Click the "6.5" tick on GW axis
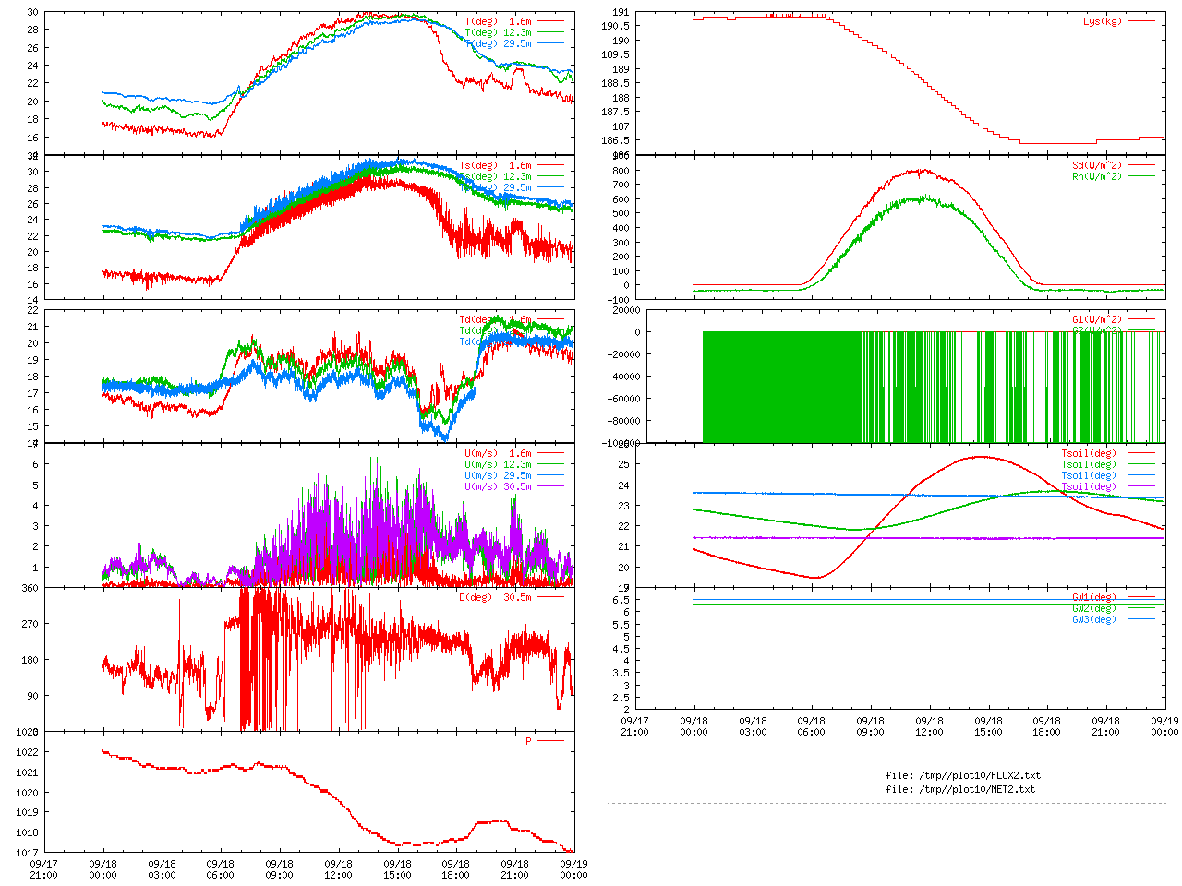The image size is (1182, 886). coord(621,600)
